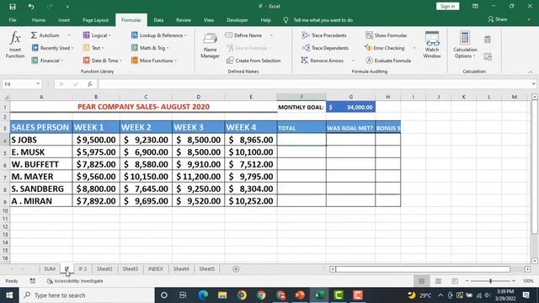Click the Sign in button

click(x=447, y=6)
